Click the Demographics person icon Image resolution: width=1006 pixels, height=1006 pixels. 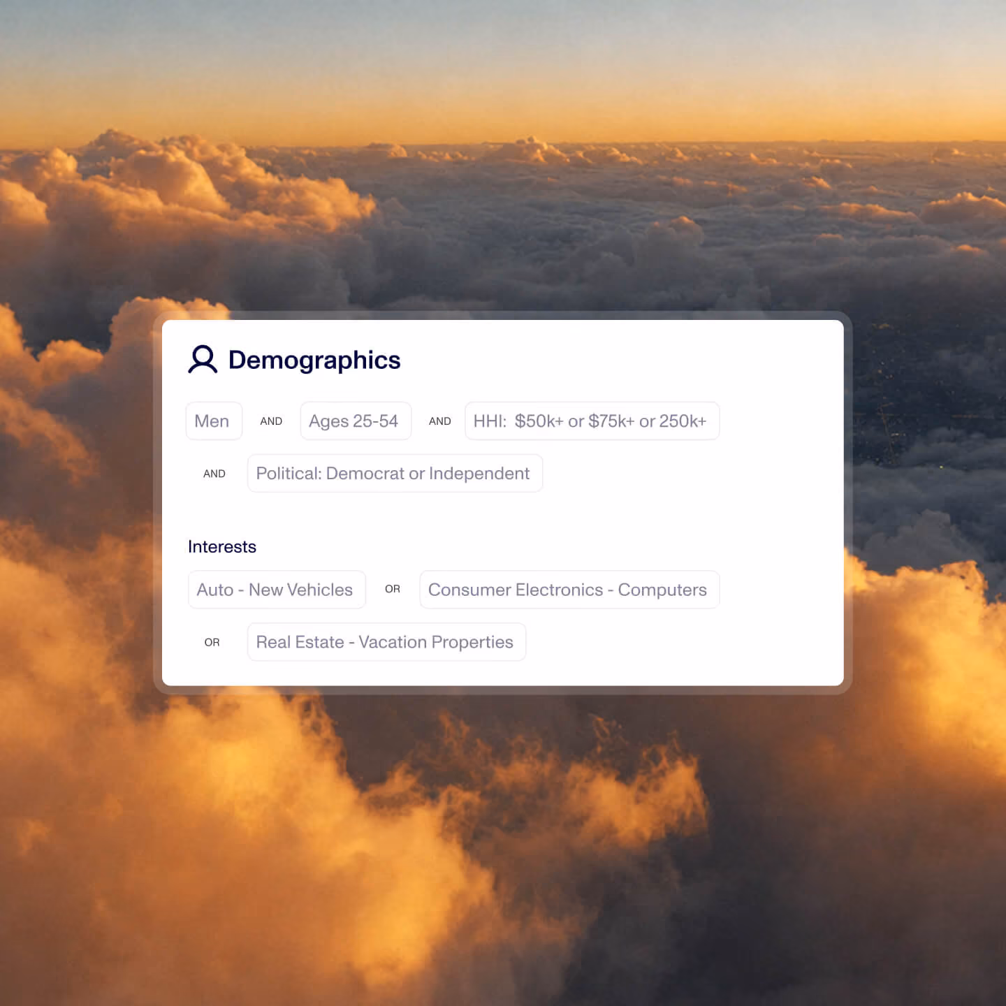(x=203, y=360)
